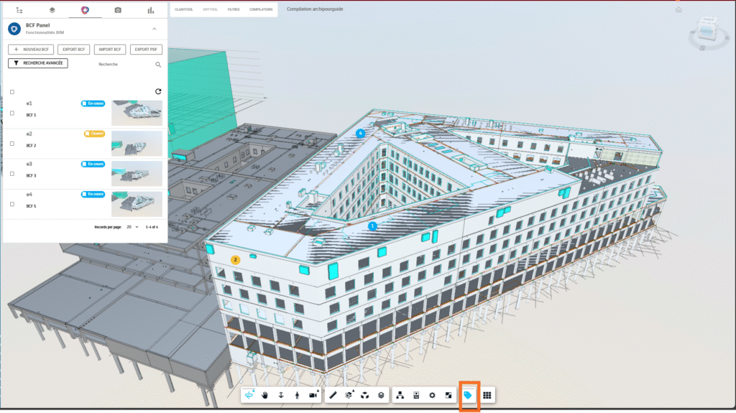Open the model structure browser icon
The width and height of the screenshot is (736, 413).
(x=400, y=395)
